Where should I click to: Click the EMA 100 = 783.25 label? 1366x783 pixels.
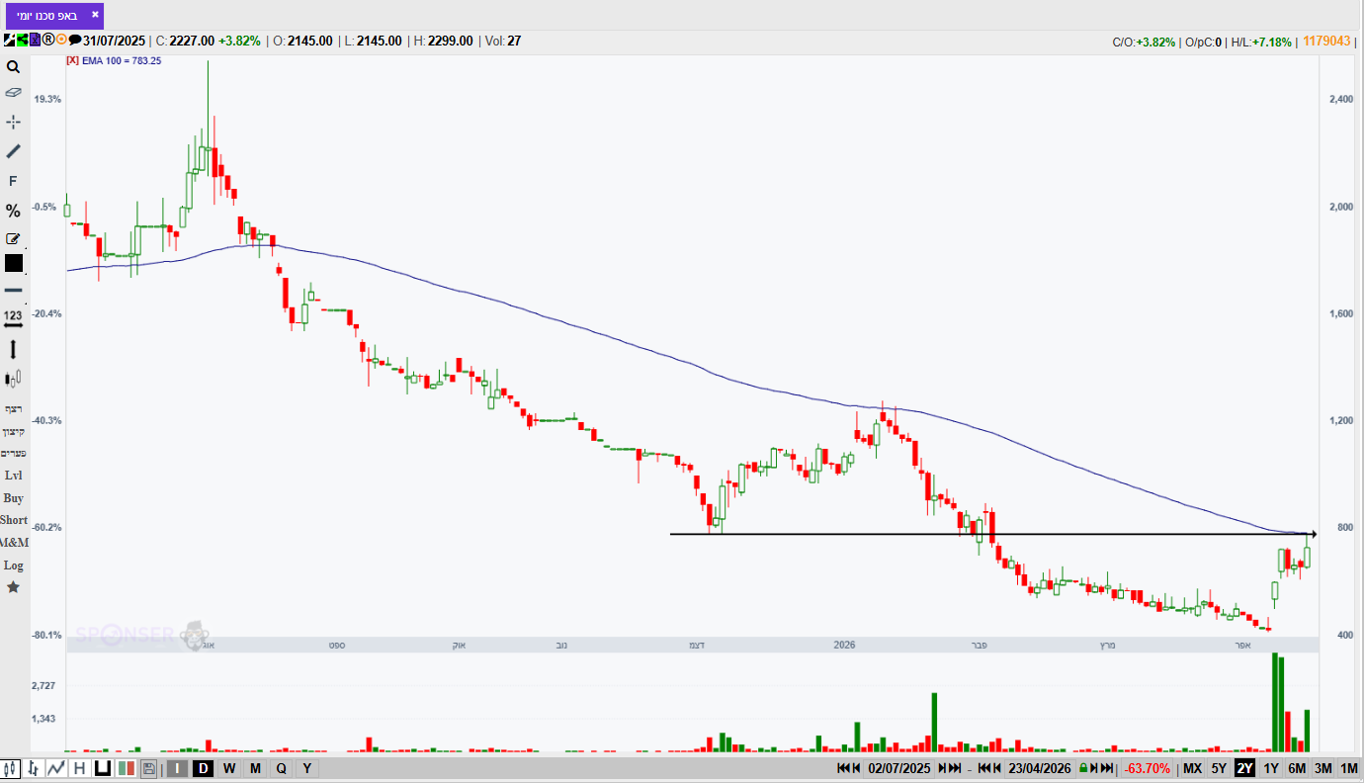click(x=123, y=60)
